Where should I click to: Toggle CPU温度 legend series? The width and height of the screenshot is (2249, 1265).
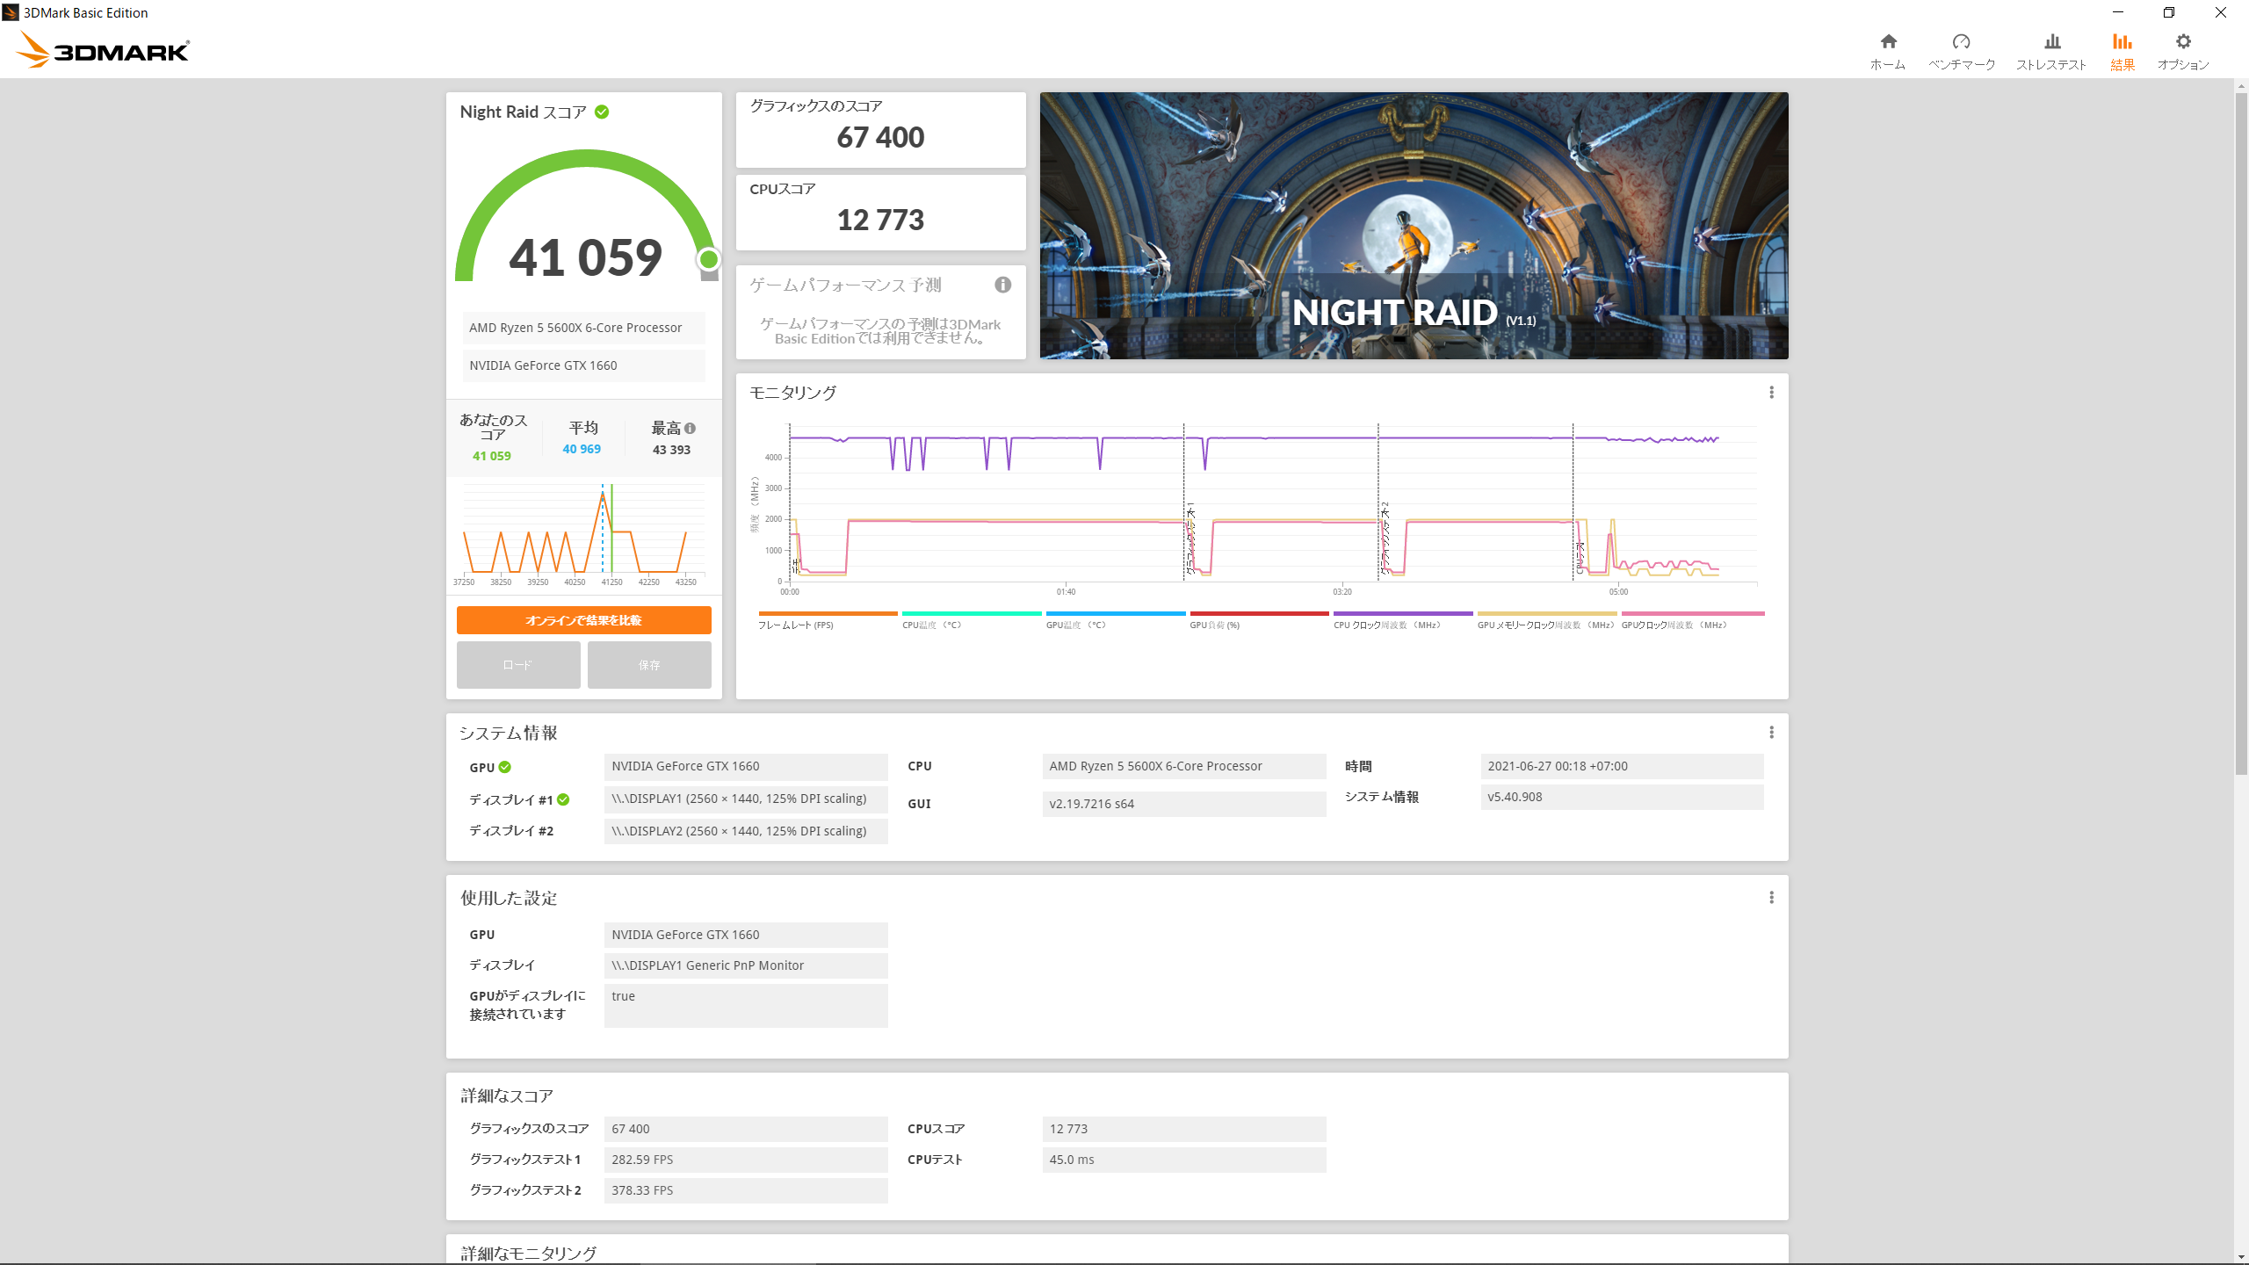(971, 621)
